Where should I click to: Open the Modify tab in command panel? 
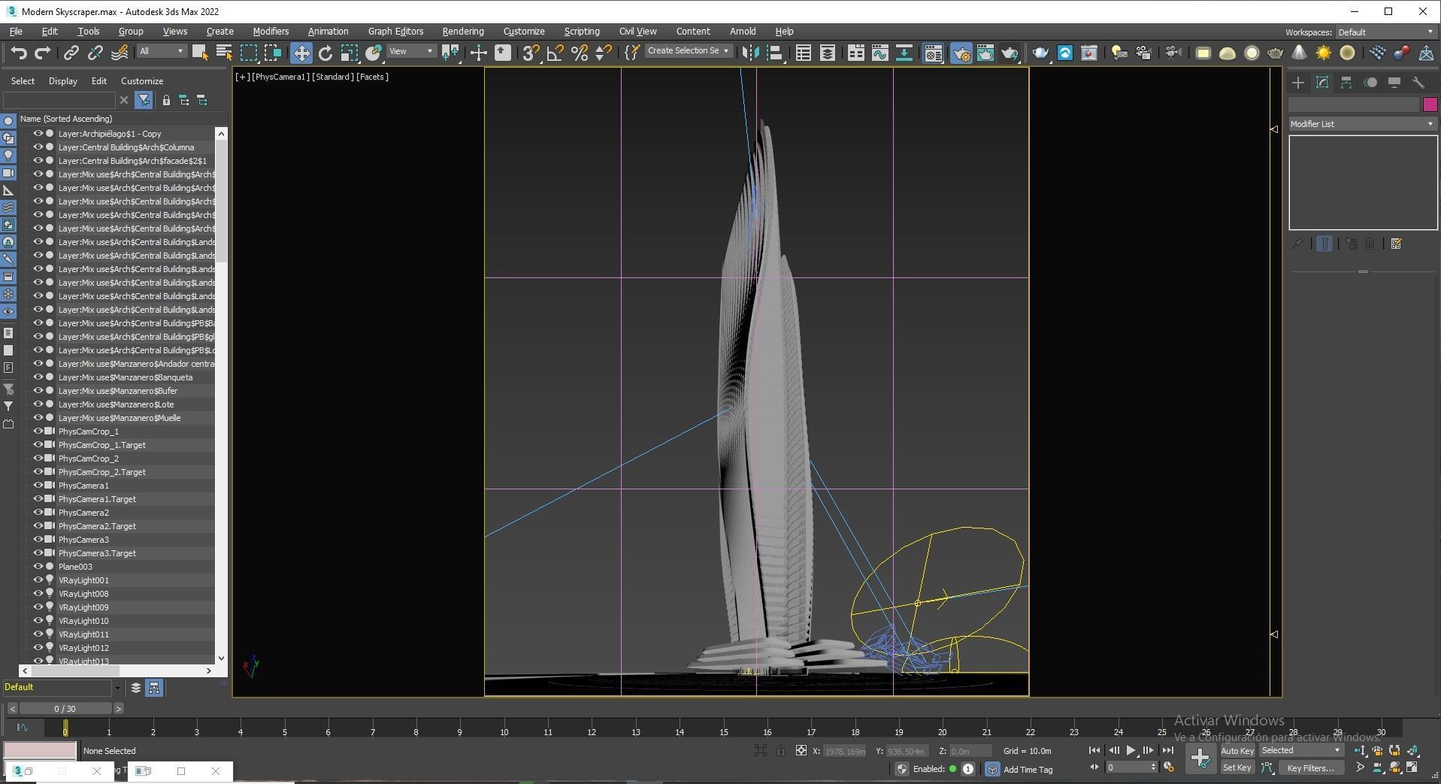coord(1322,83)
